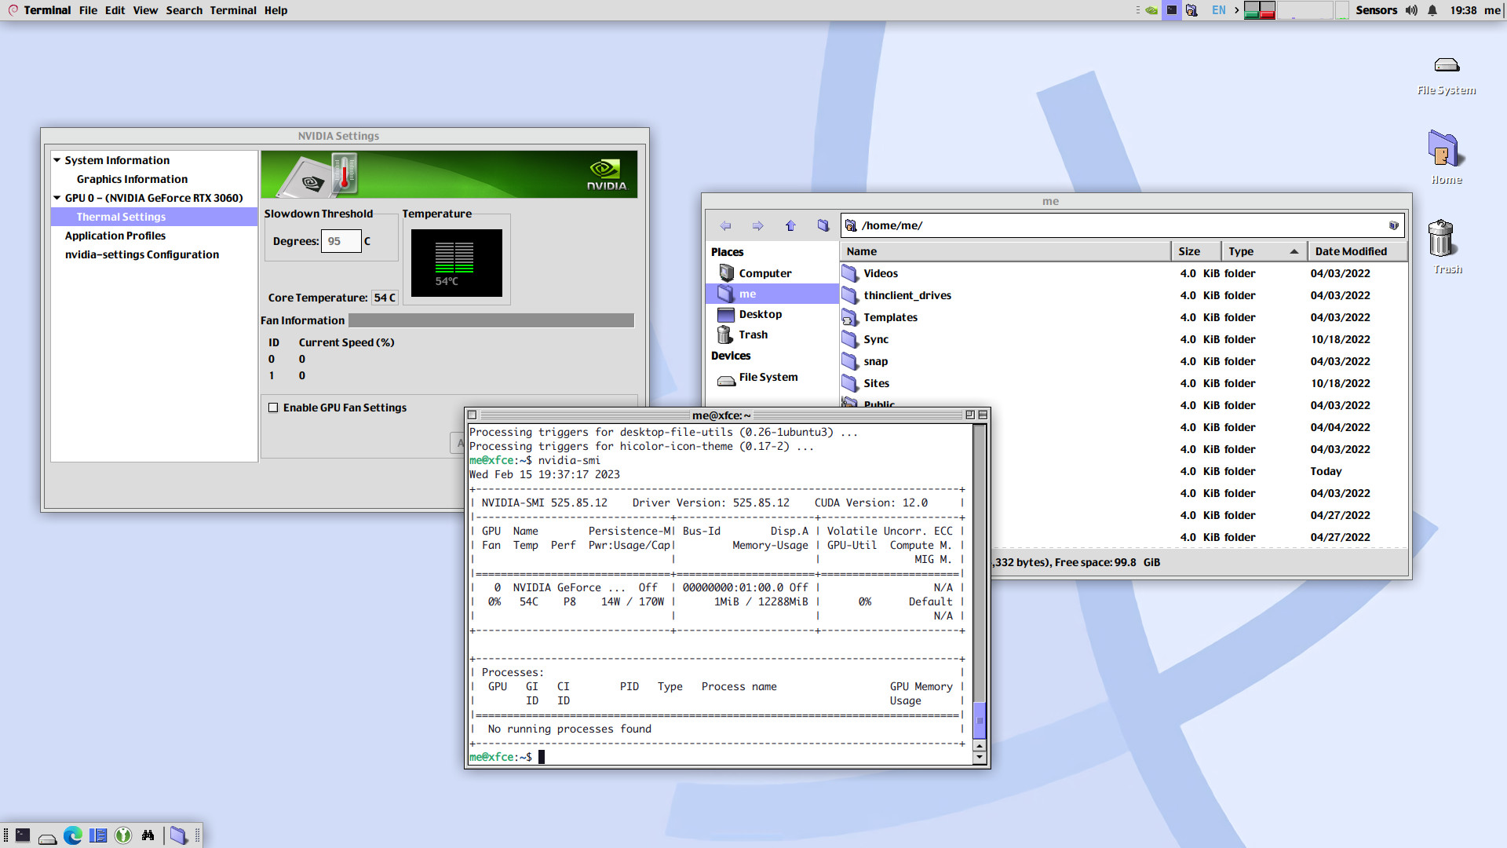This screenshot has width=1507, height=848.
Task: Open the Edit menu
Action: (x=115, y=10)
